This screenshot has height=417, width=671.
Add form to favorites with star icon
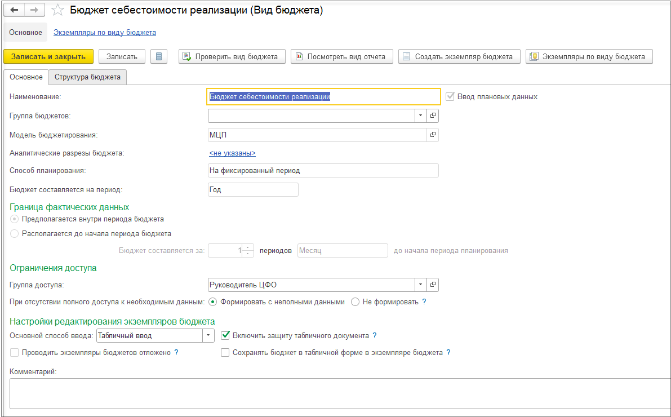pos(57,10)
